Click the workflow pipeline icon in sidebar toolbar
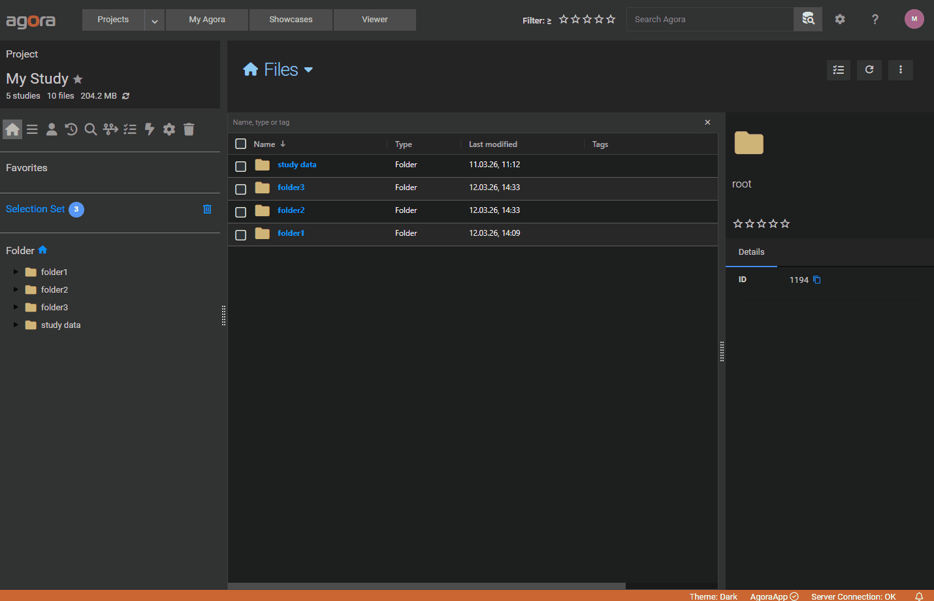 [110, 129]
